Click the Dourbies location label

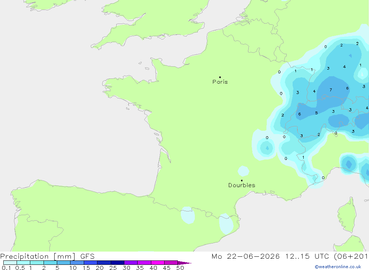242,185
